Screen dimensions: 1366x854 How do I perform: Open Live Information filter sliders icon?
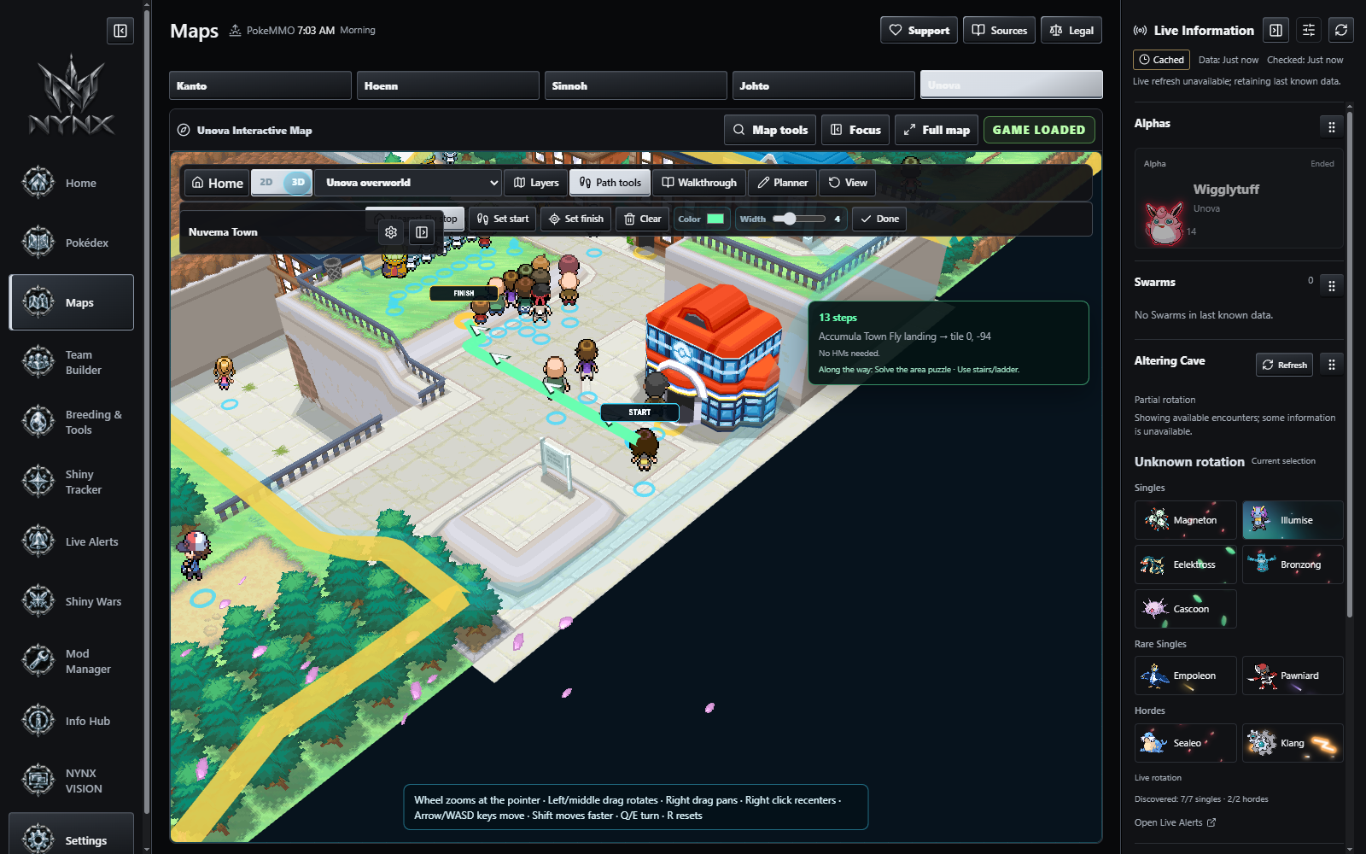click(1309, 31)
